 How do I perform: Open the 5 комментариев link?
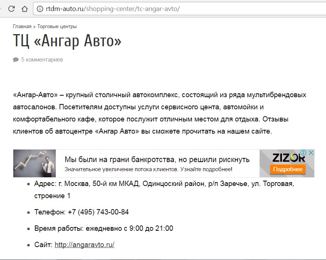[42, 60]
